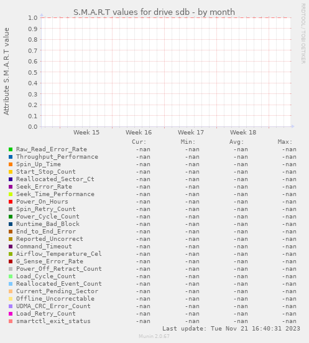Select the Seek_Error_Rate legend label
309x343 pixels.
tap(44, 187)
